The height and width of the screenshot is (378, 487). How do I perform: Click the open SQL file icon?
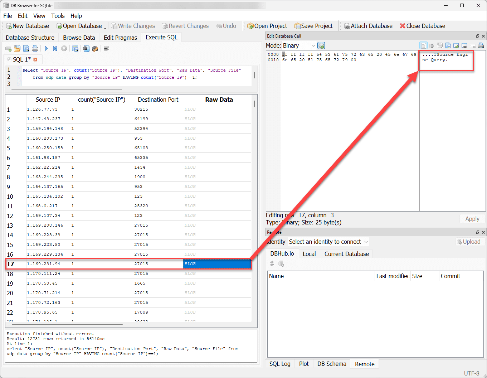tap(17, 49)
